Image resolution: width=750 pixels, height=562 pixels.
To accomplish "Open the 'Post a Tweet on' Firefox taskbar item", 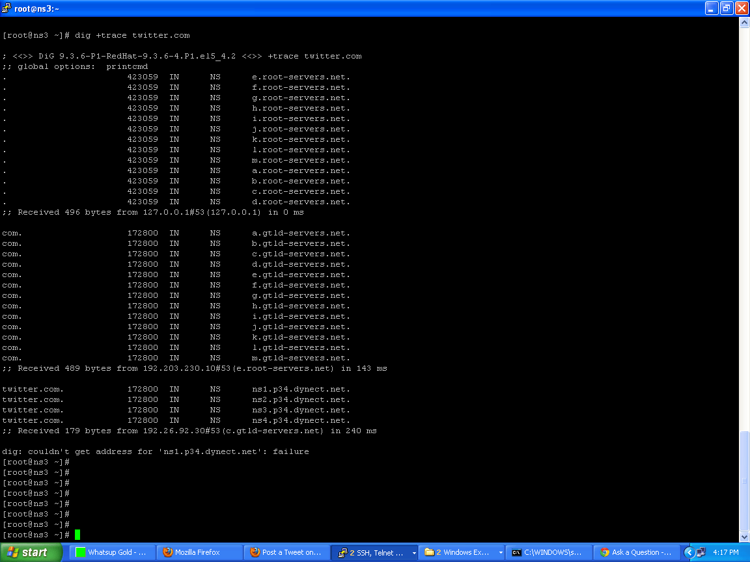I will pyautogui.click(x=287, y=552).
